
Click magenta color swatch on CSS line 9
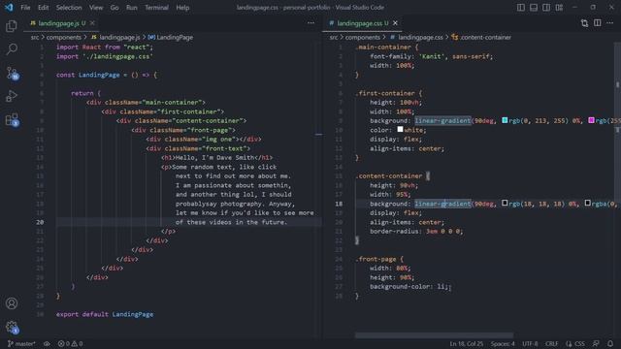[591, 120]
